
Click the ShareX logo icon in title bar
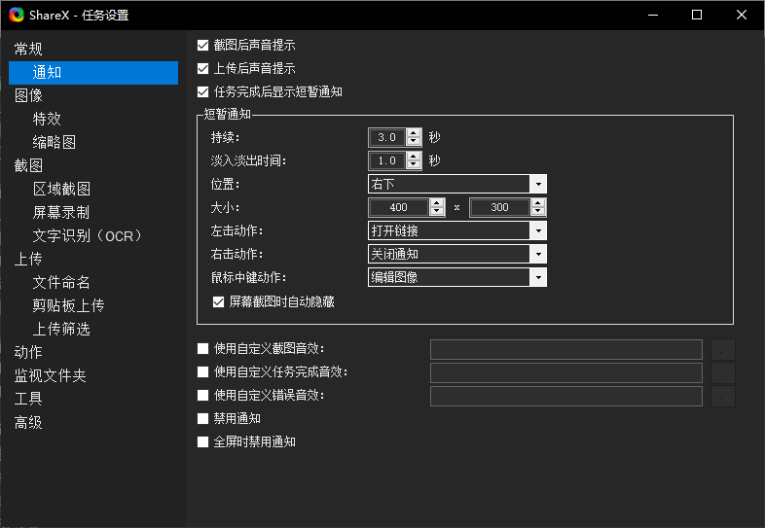pyautogui.click(x=15, y=15)
